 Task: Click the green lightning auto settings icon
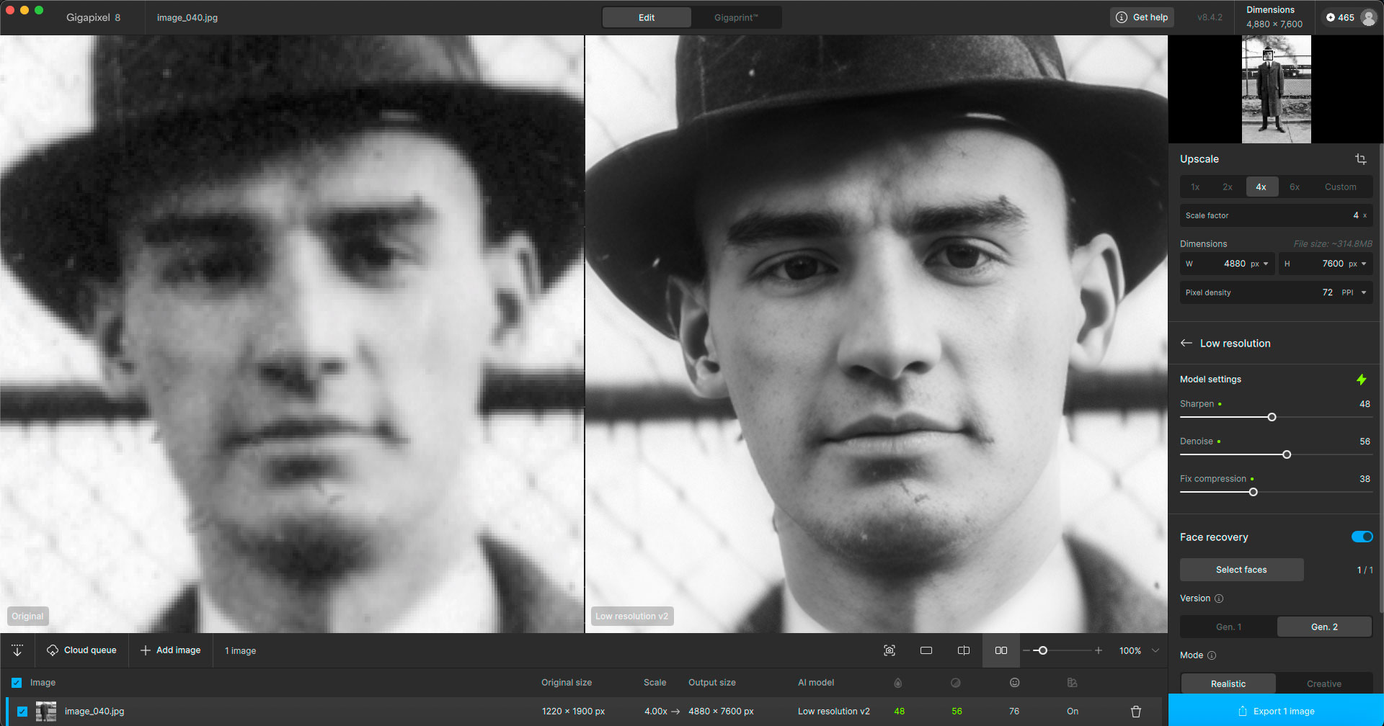coord(1361,380)
